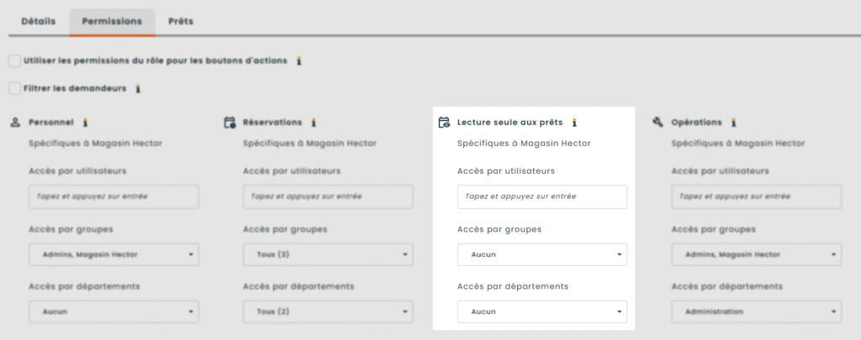The height and width of the screenshot is (340, 861).
Task: Click the info icon next to Opérations
Action: [x=733, y=123]
